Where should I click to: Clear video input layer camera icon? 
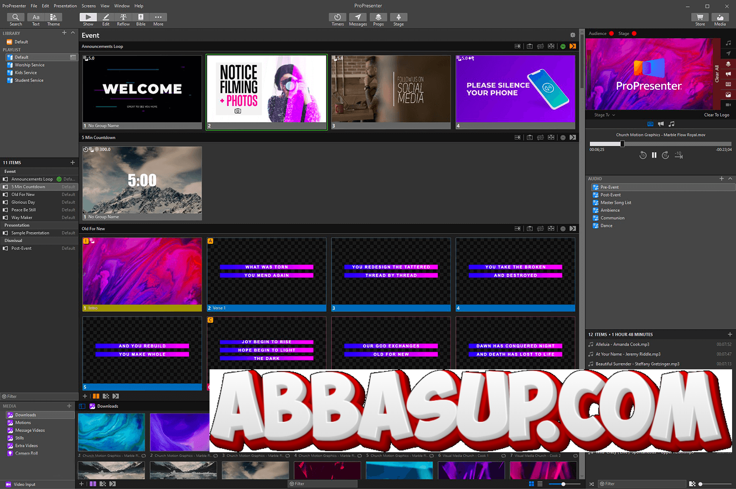728,104
